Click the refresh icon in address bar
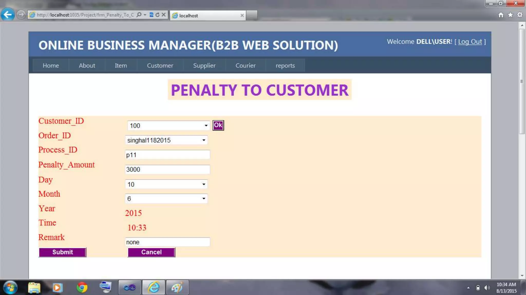The image size is (526, 295). click(x=157, y=15)
